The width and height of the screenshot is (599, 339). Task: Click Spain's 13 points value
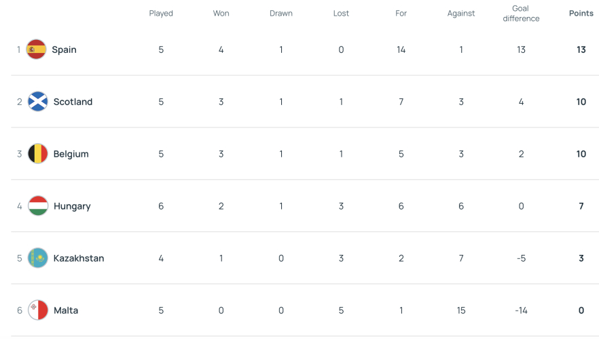(x=581, y=49)
